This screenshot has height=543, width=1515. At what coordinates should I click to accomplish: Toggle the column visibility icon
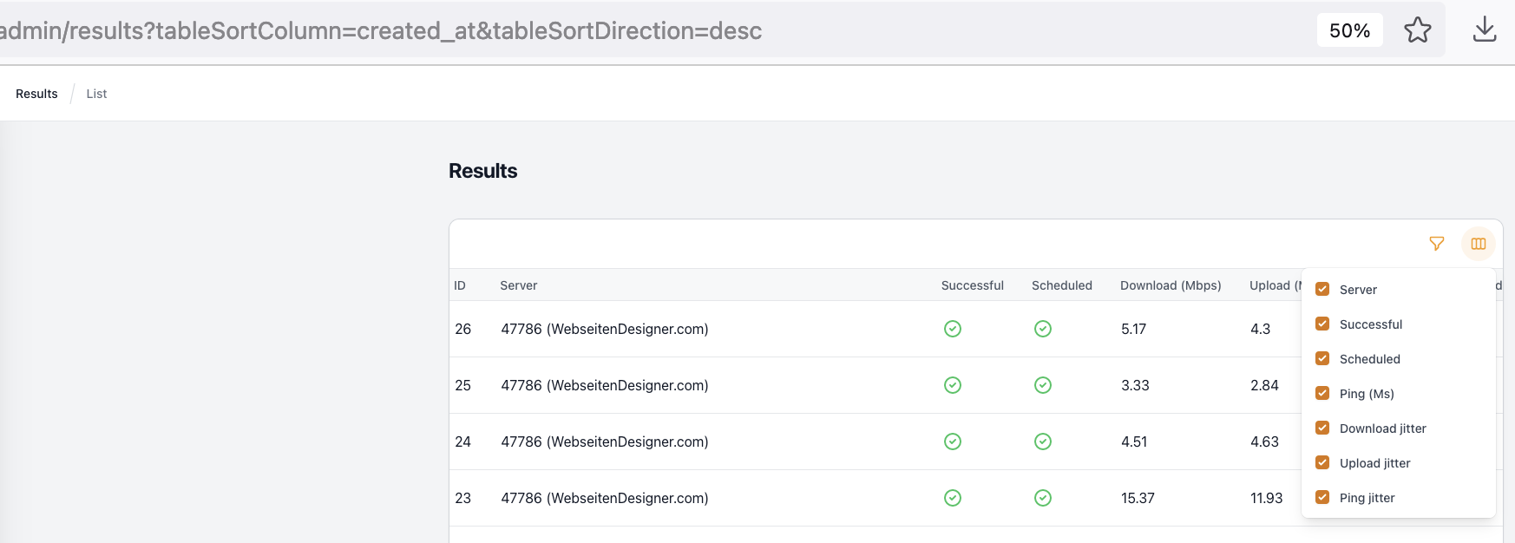click(x=1479, y=244)
